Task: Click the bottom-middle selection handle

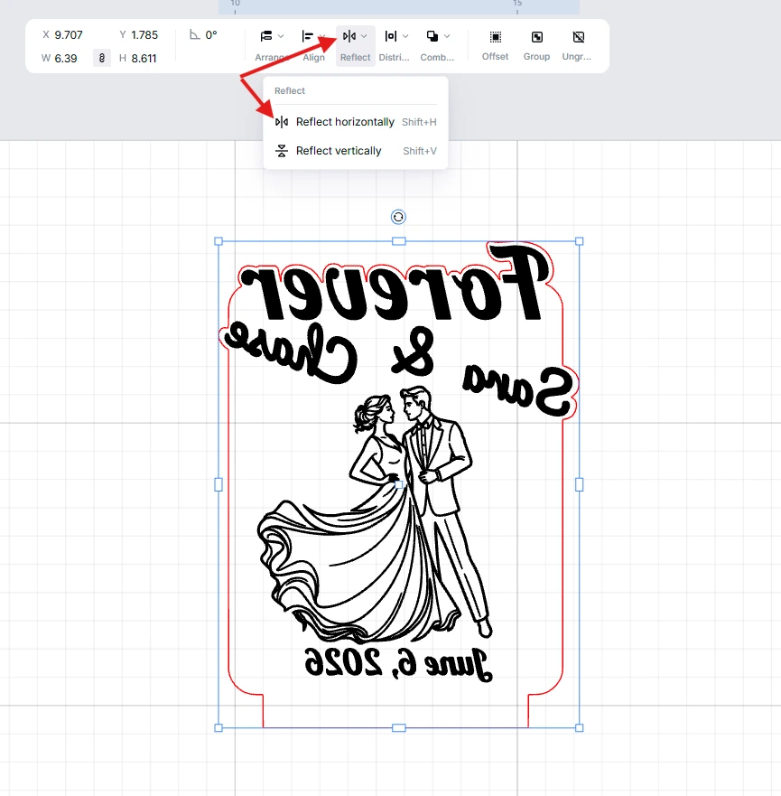Action: (x=399, y=728)
